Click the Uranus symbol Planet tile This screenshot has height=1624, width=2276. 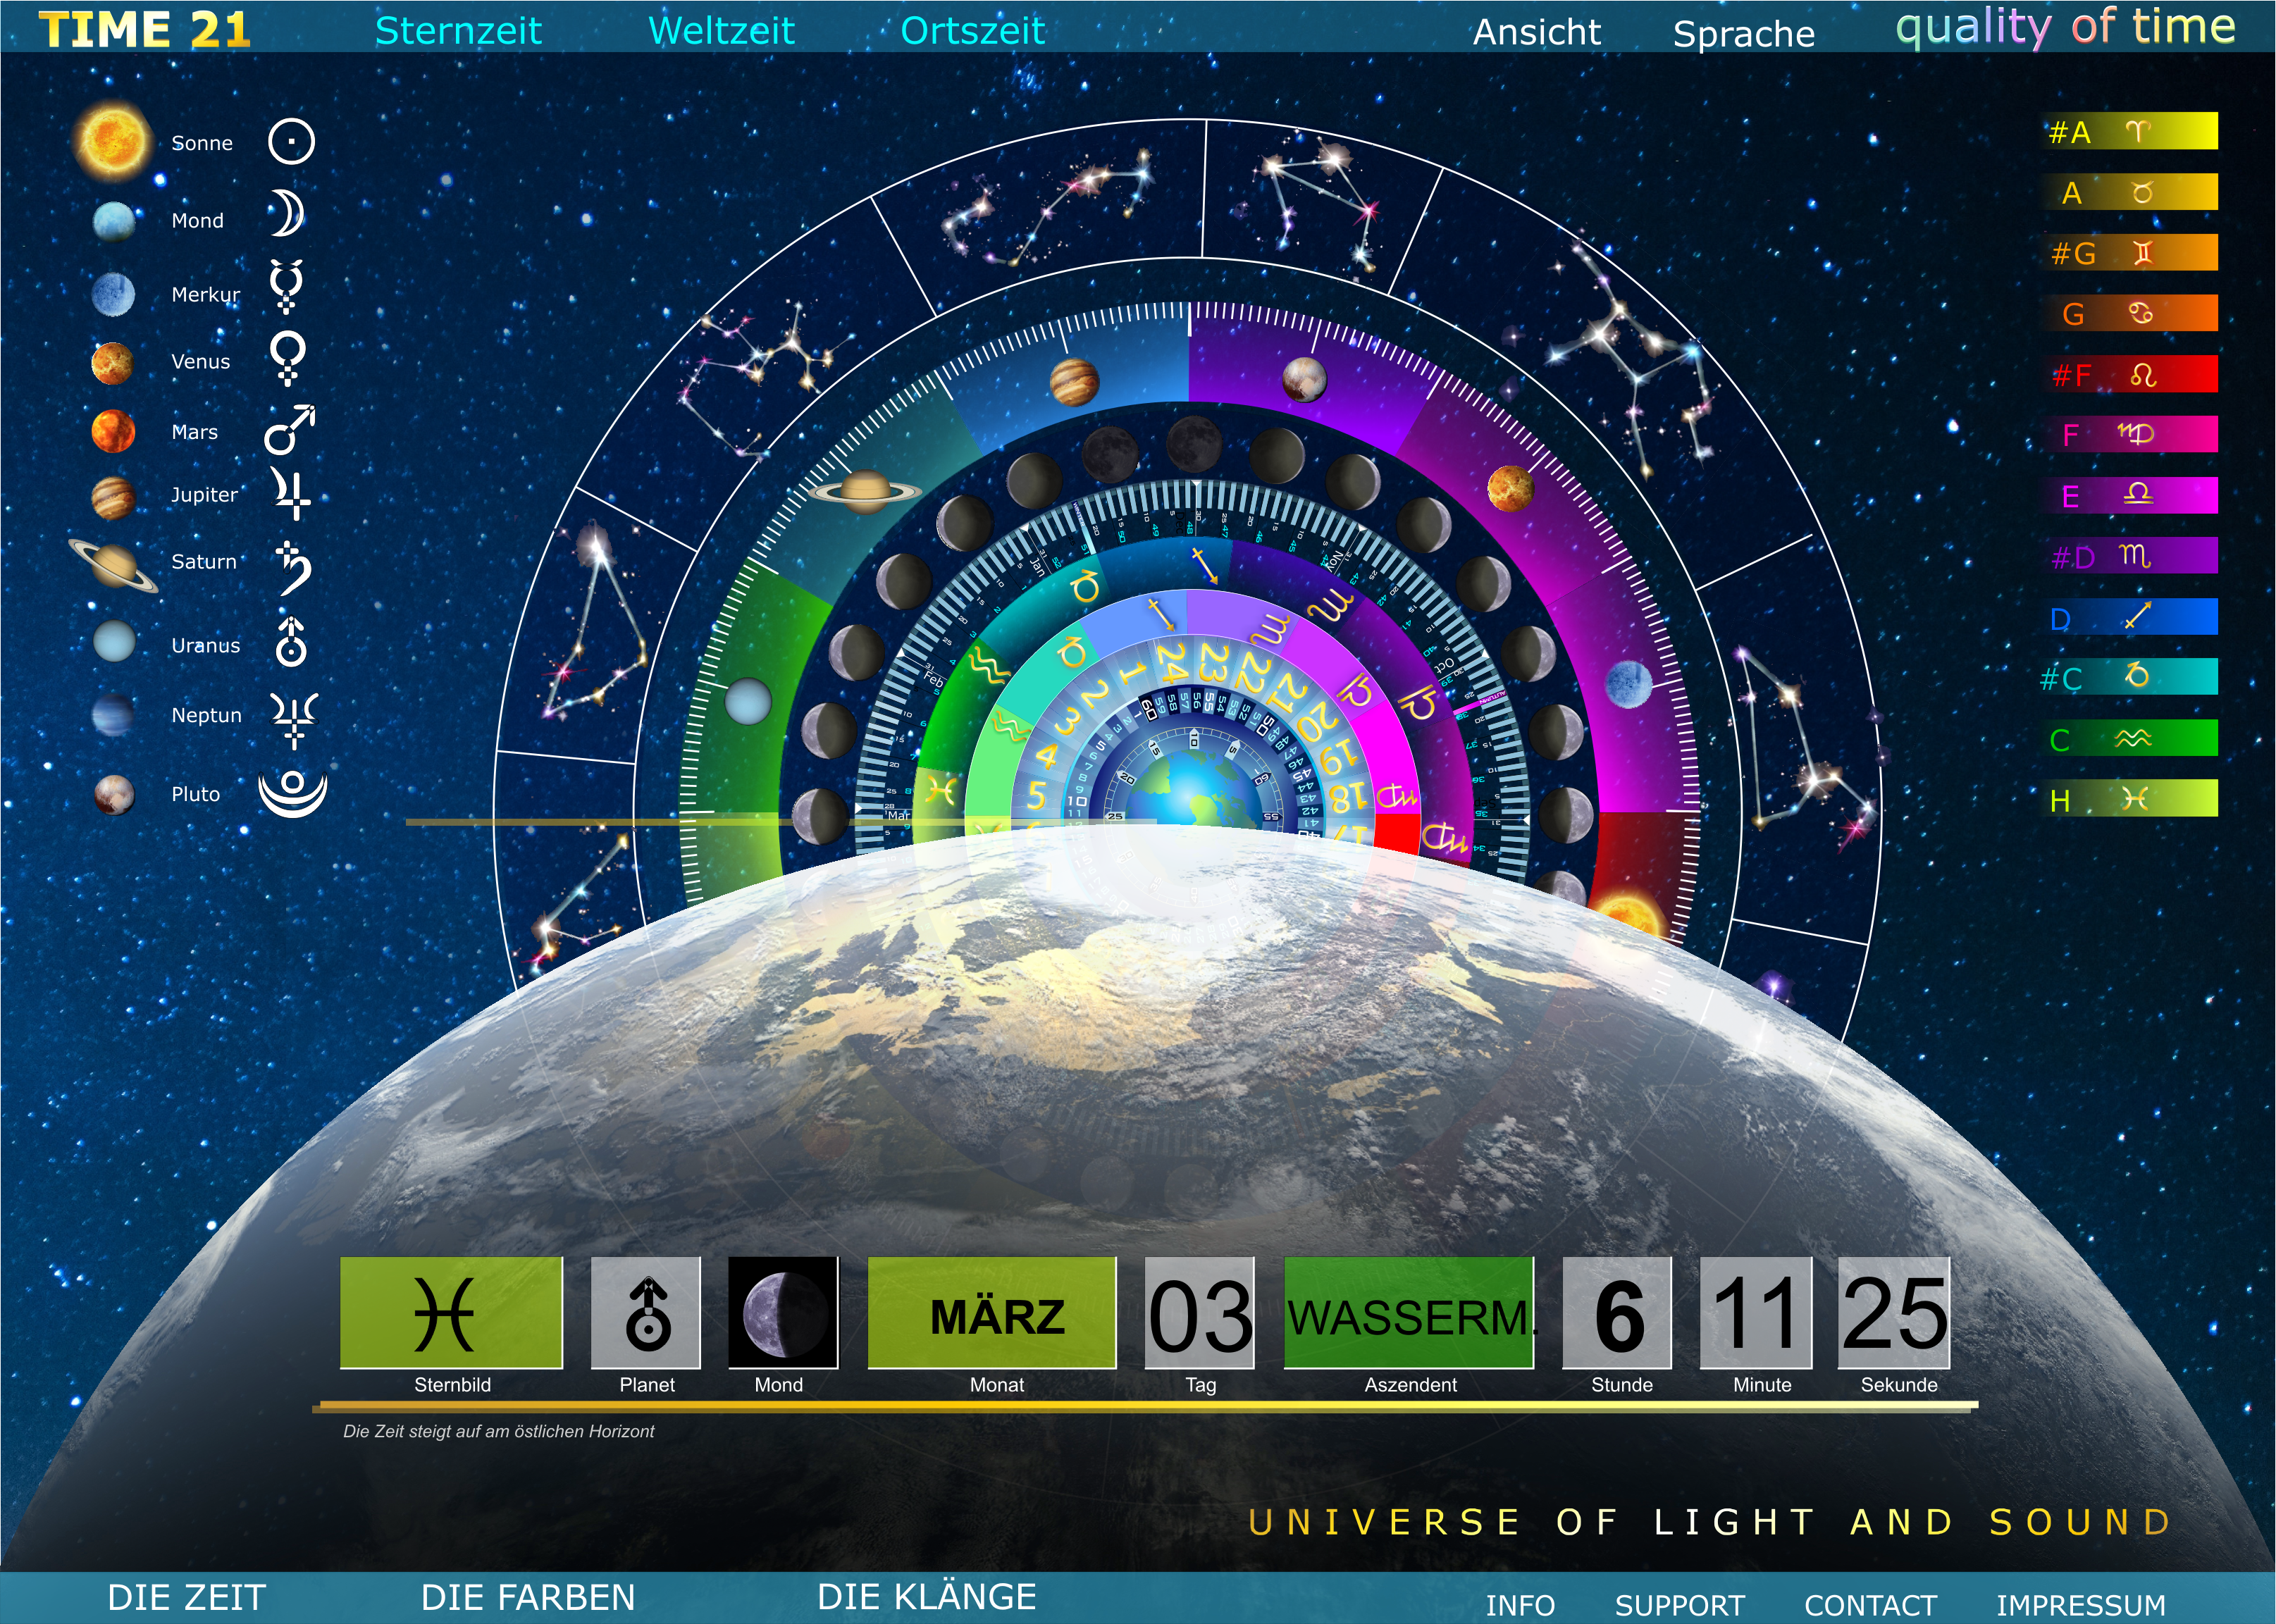[x=646, y=1312]
